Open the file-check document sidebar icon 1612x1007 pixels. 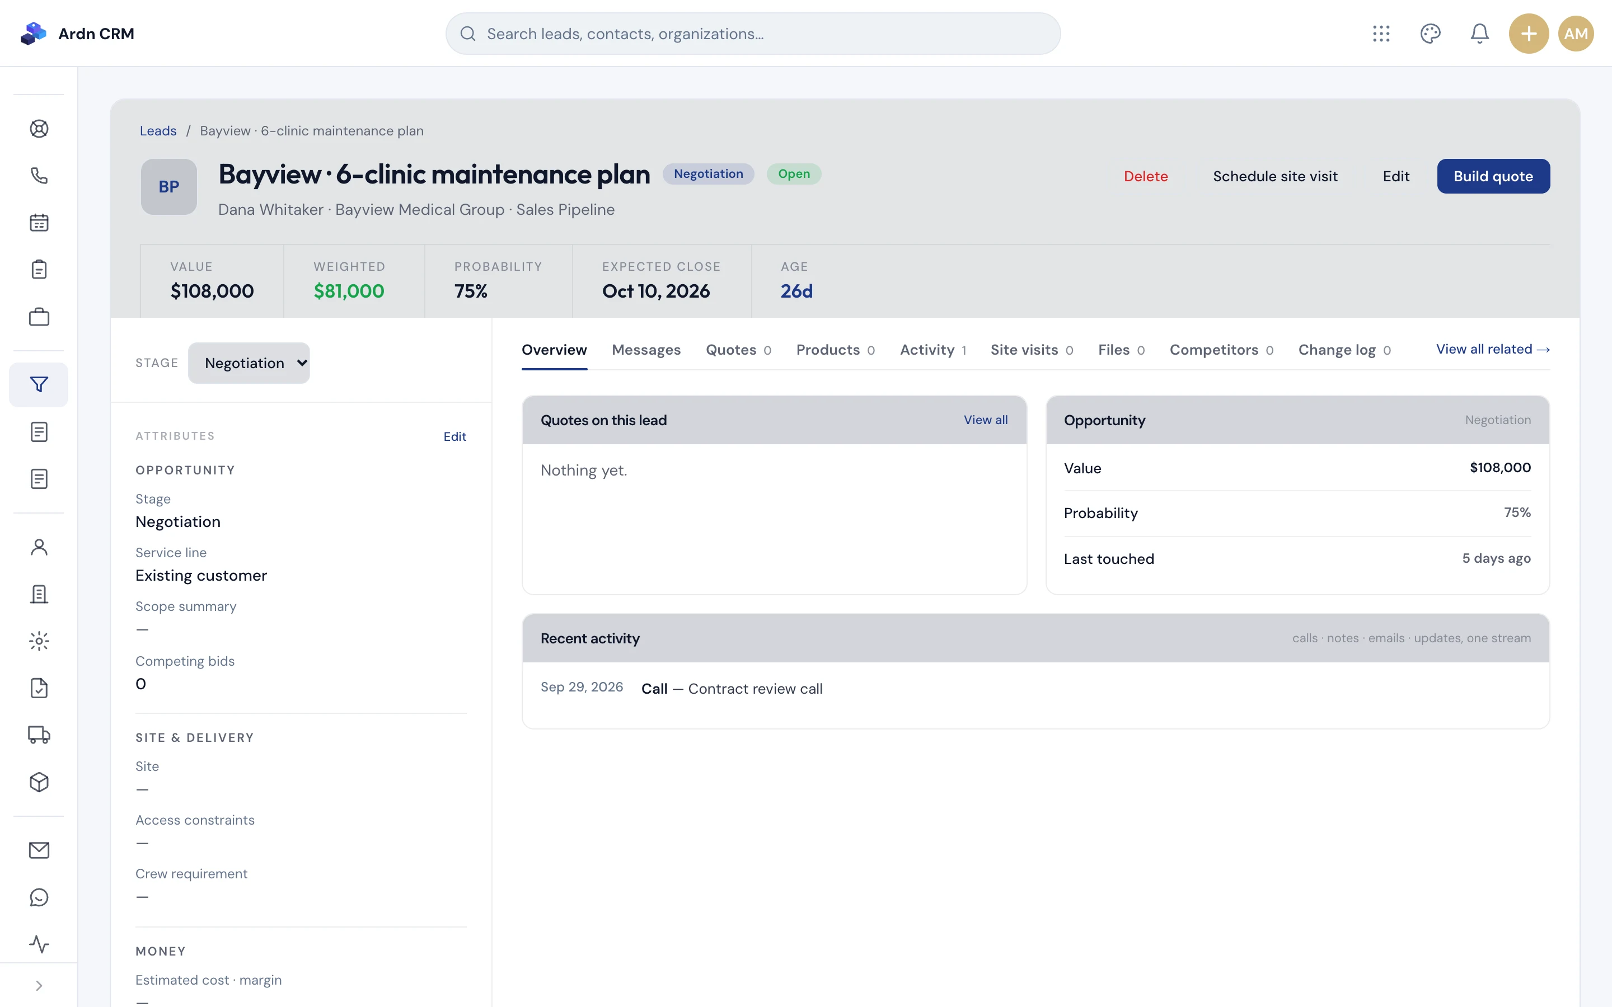pos(39,688)
